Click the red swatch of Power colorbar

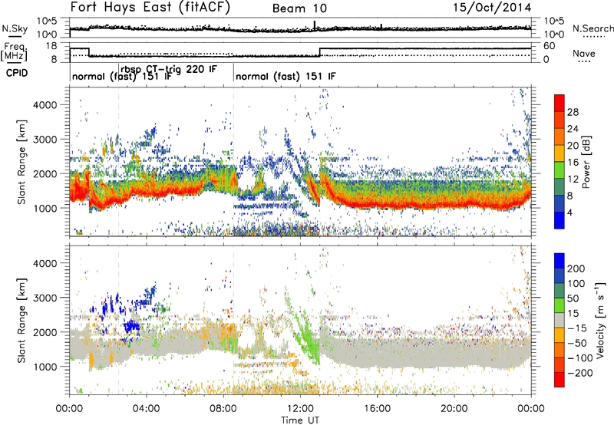[x=560, y=103]
